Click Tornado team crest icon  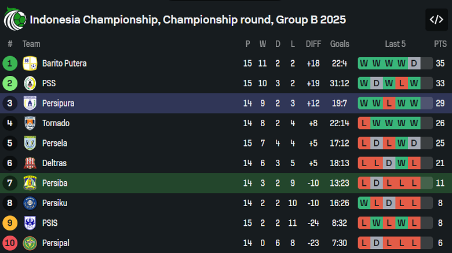(30, 123)
